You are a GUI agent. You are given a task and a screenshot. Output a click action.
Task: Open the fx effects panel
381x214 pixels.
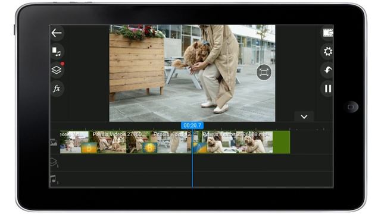coord(57,89)
